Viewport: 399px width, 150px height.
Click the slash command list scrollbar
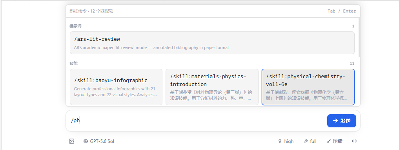tap(359, 37)
